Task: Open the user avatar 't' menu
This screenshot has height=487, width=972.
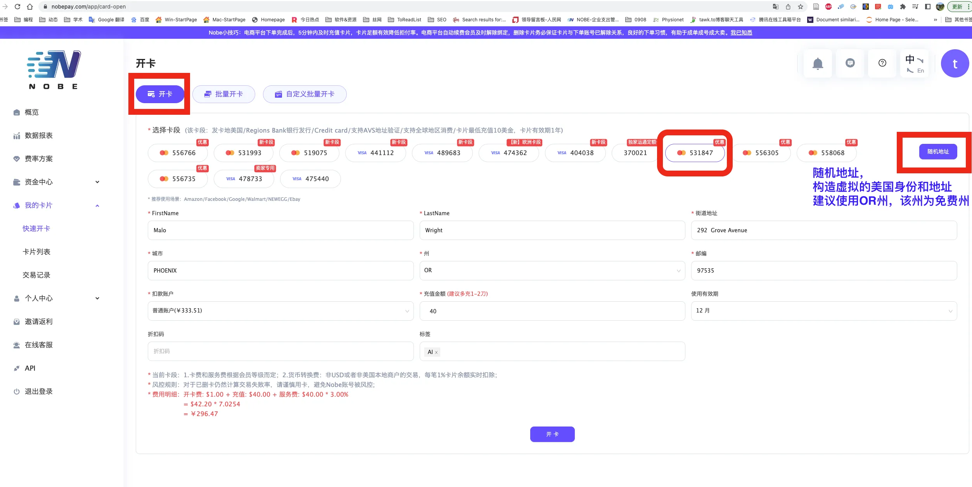Action: (955, 64)
